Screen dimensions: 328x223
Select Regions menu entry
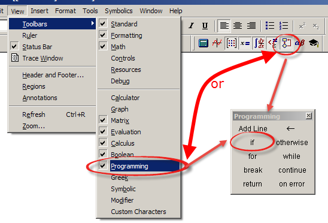click(52, 86)
